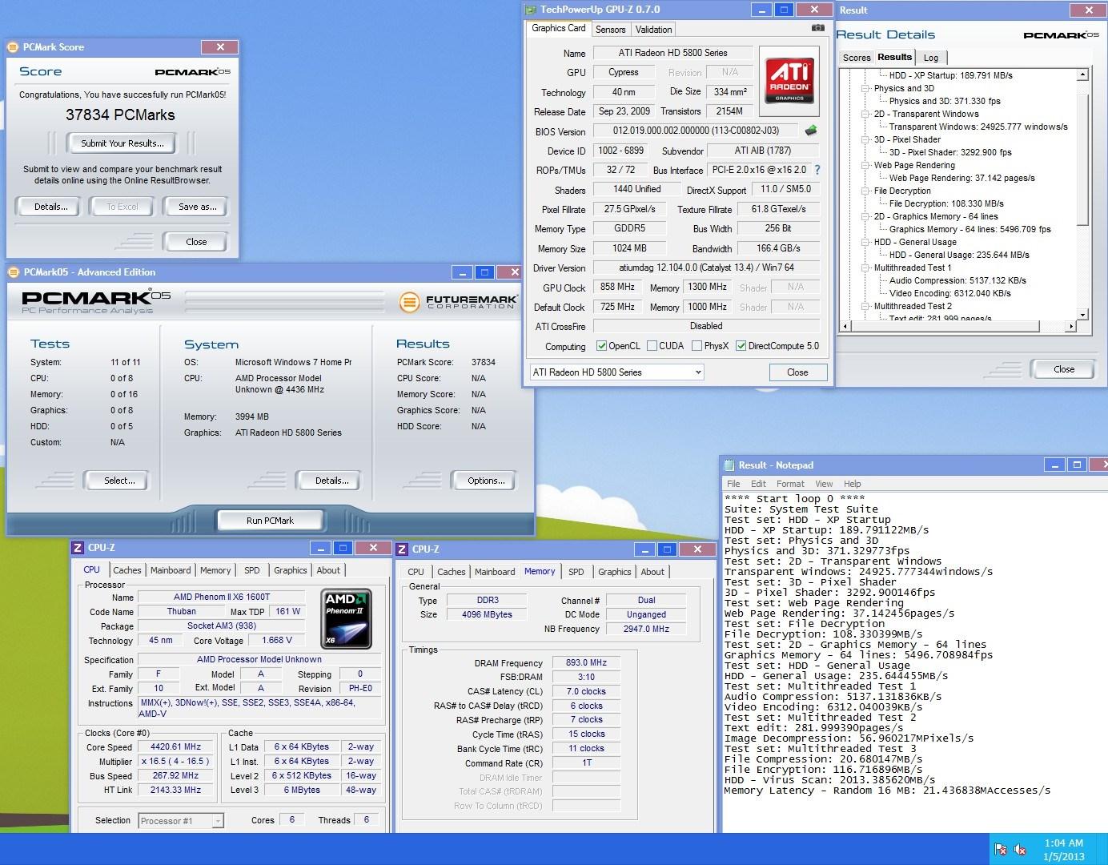Switch to the Validation tab in GPU-Z
The image size is (1108, 865).
[653, 30]
